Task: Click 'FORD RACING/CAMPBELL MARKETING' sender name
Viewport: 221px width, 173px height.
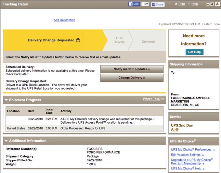Action: tap(190, 100)
